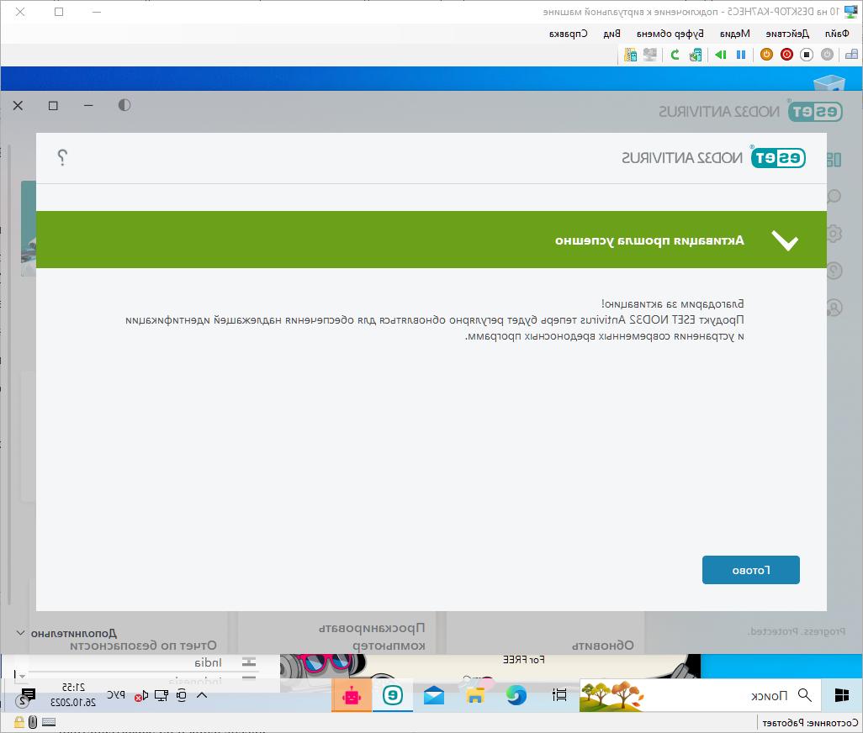The height and width of the screenshot is (733, 863).
Task: Open Task View from the taskbar
Action: point(559,695)
